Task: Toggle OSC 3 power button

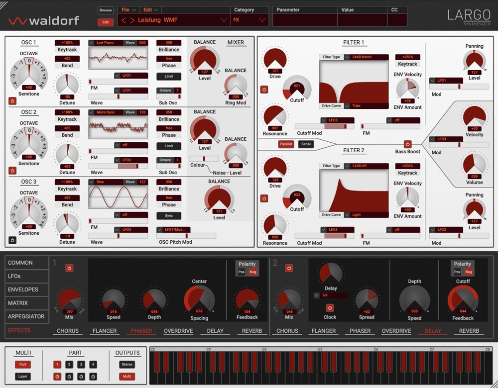Action: (x=12, y=240)
